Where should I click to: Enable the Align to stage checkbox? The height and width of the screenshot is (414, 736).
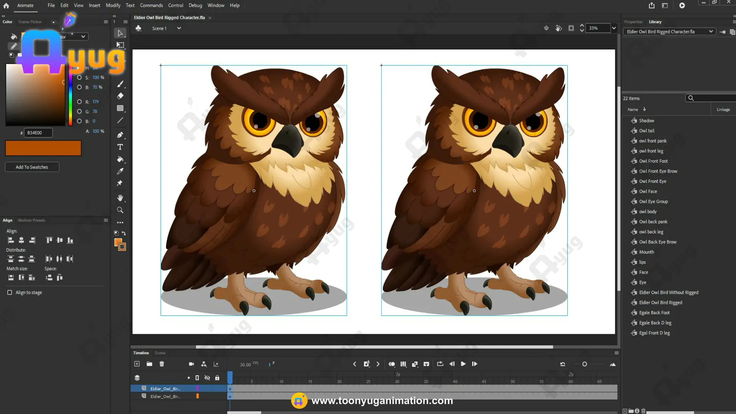click(10, 292)
